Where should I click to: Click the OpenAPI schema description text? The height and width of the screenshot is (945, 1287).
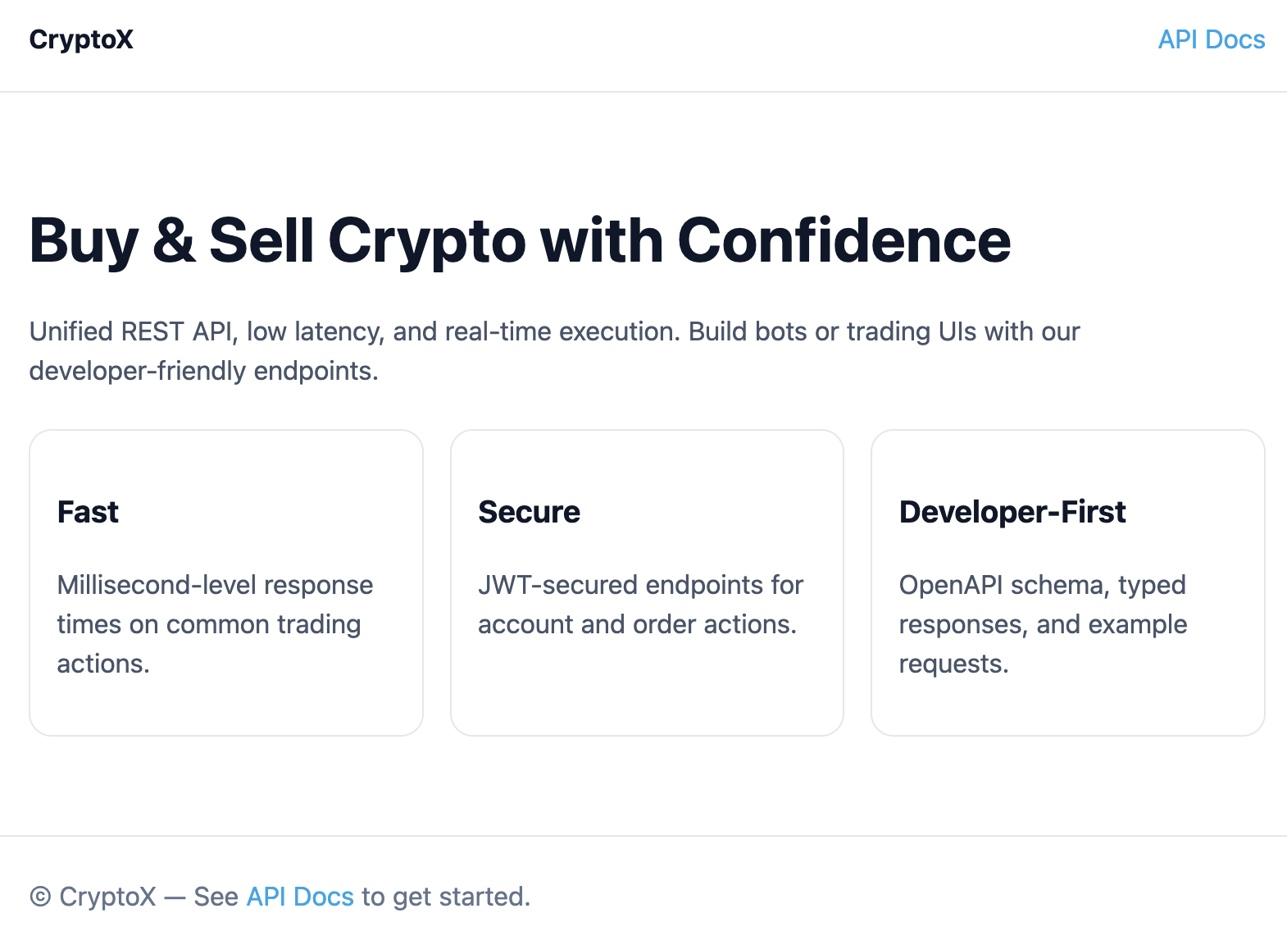tap(1043, 623)
